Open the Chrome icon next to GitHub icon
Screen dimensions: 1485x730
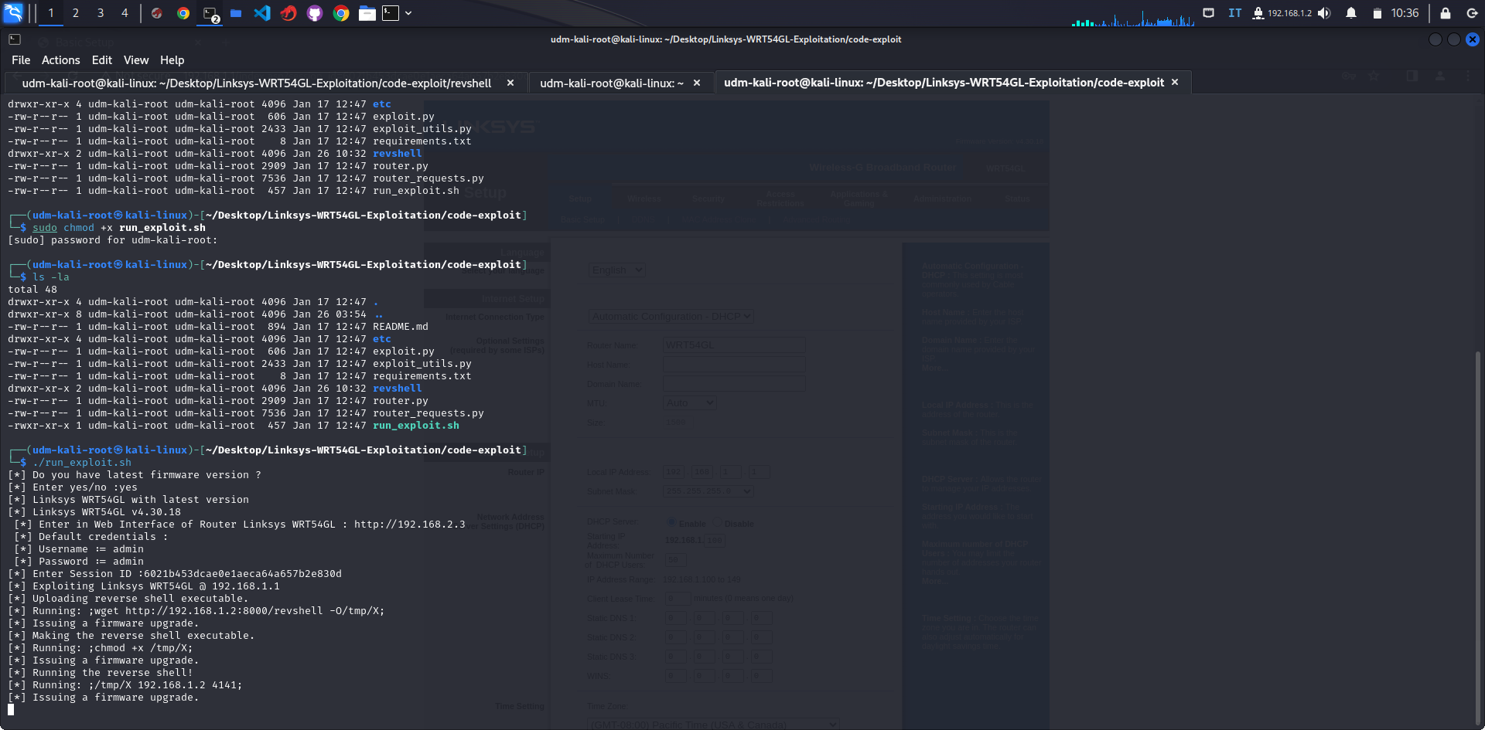pos(341,13)
